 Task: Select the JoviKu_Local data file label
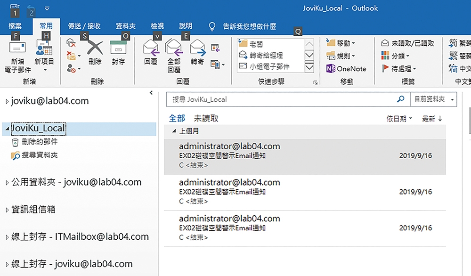pyautogui.click(x=38, y=128)
